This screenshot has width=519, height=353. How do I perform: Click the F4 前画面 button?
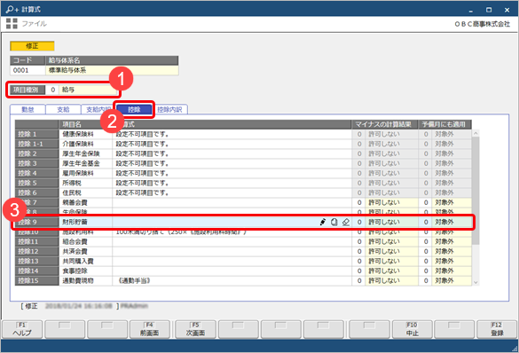point(149,329)
